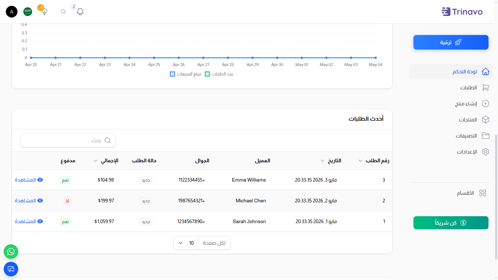498x280 pixels.
Task: Click the eye icon for Sarah Johnson order
Action: (x=40, y=221)
